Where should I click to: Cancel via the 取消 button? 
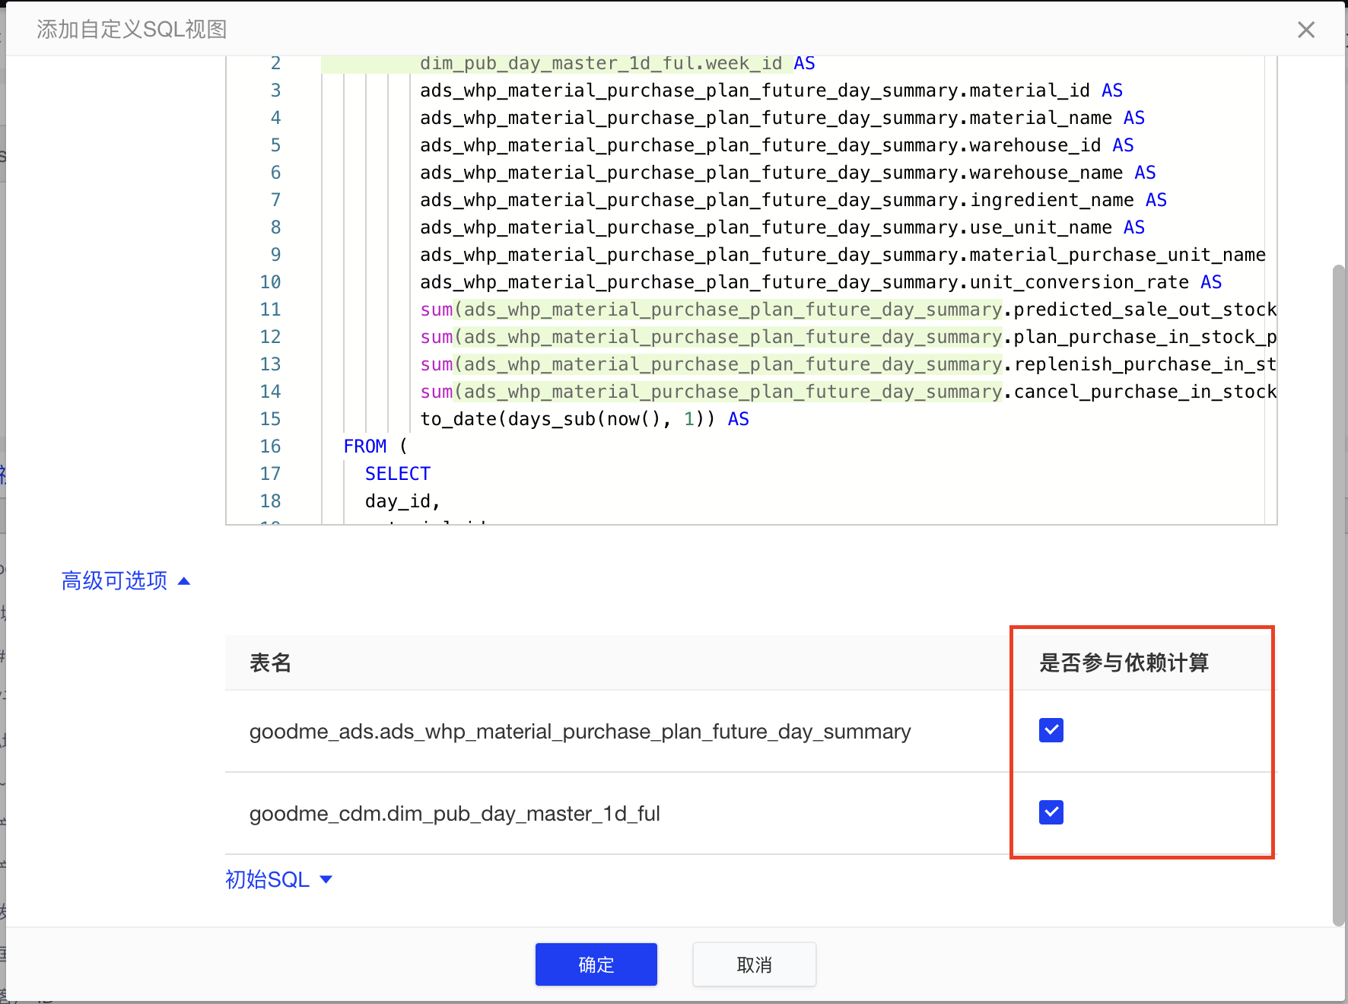(754, 964)
